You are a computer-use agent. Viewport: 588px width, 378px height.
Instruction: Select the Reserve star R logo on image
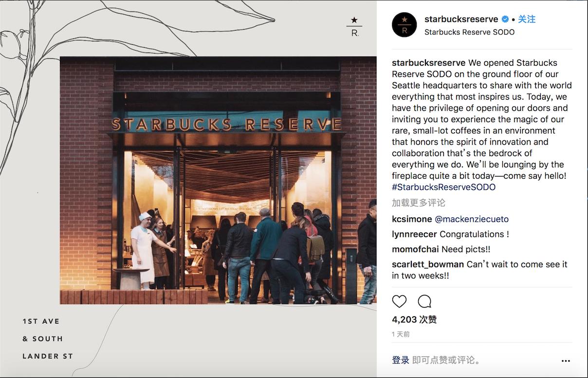point(354,27)
